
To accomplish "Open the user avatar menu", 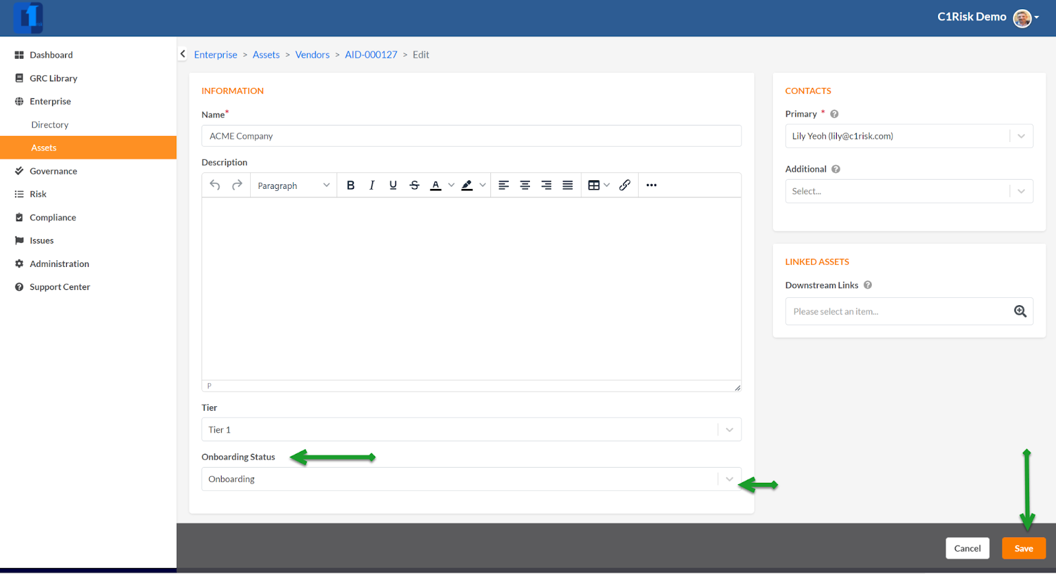I will pos(1022,18).
